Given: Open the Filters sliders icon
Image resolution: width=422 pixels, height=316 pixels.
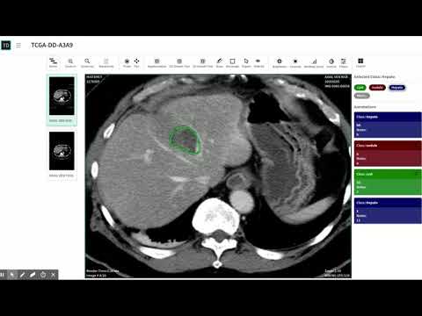Looking at the screenshot, I should tap(344, 63).
